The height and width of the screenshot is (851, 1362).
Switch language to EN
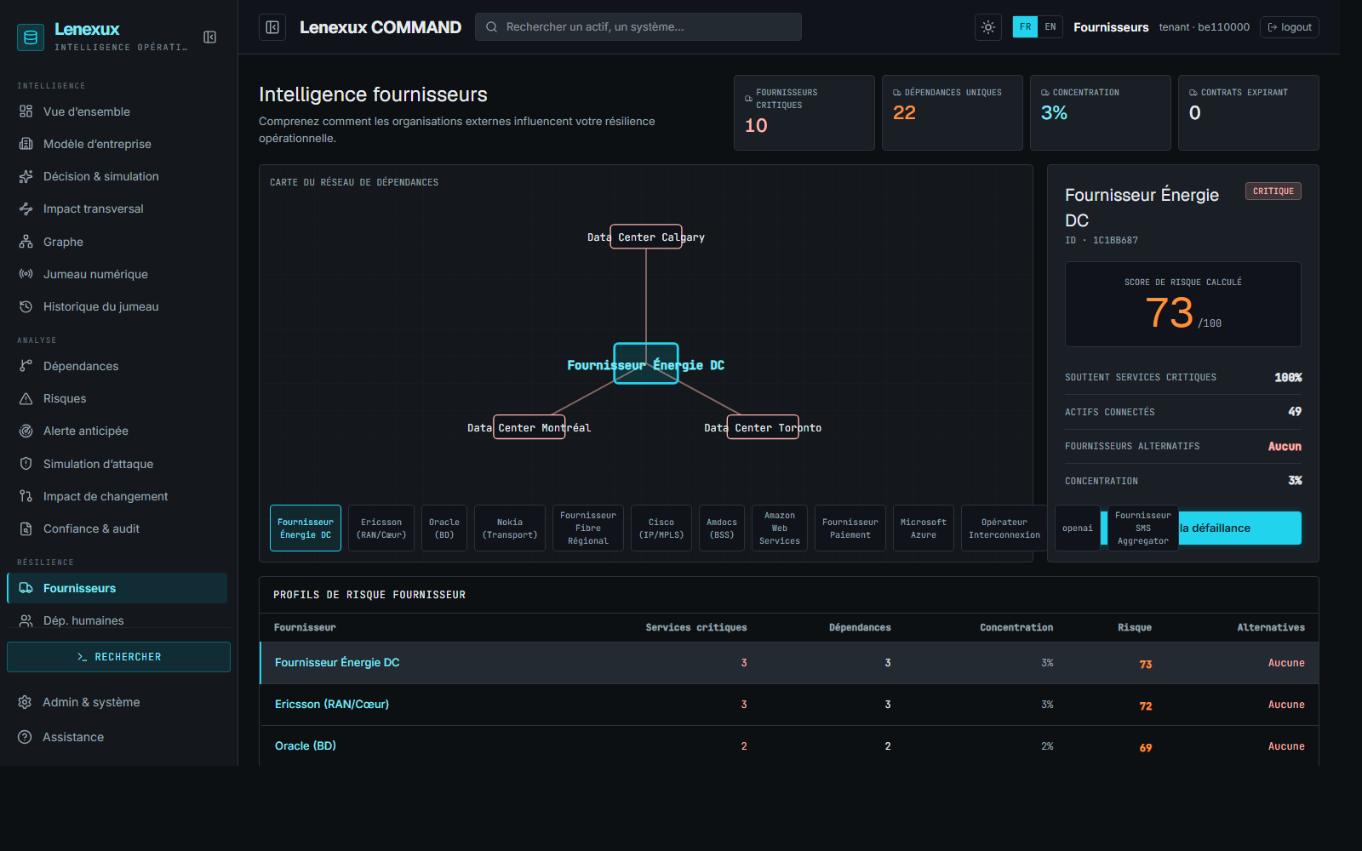point(1050,27)
